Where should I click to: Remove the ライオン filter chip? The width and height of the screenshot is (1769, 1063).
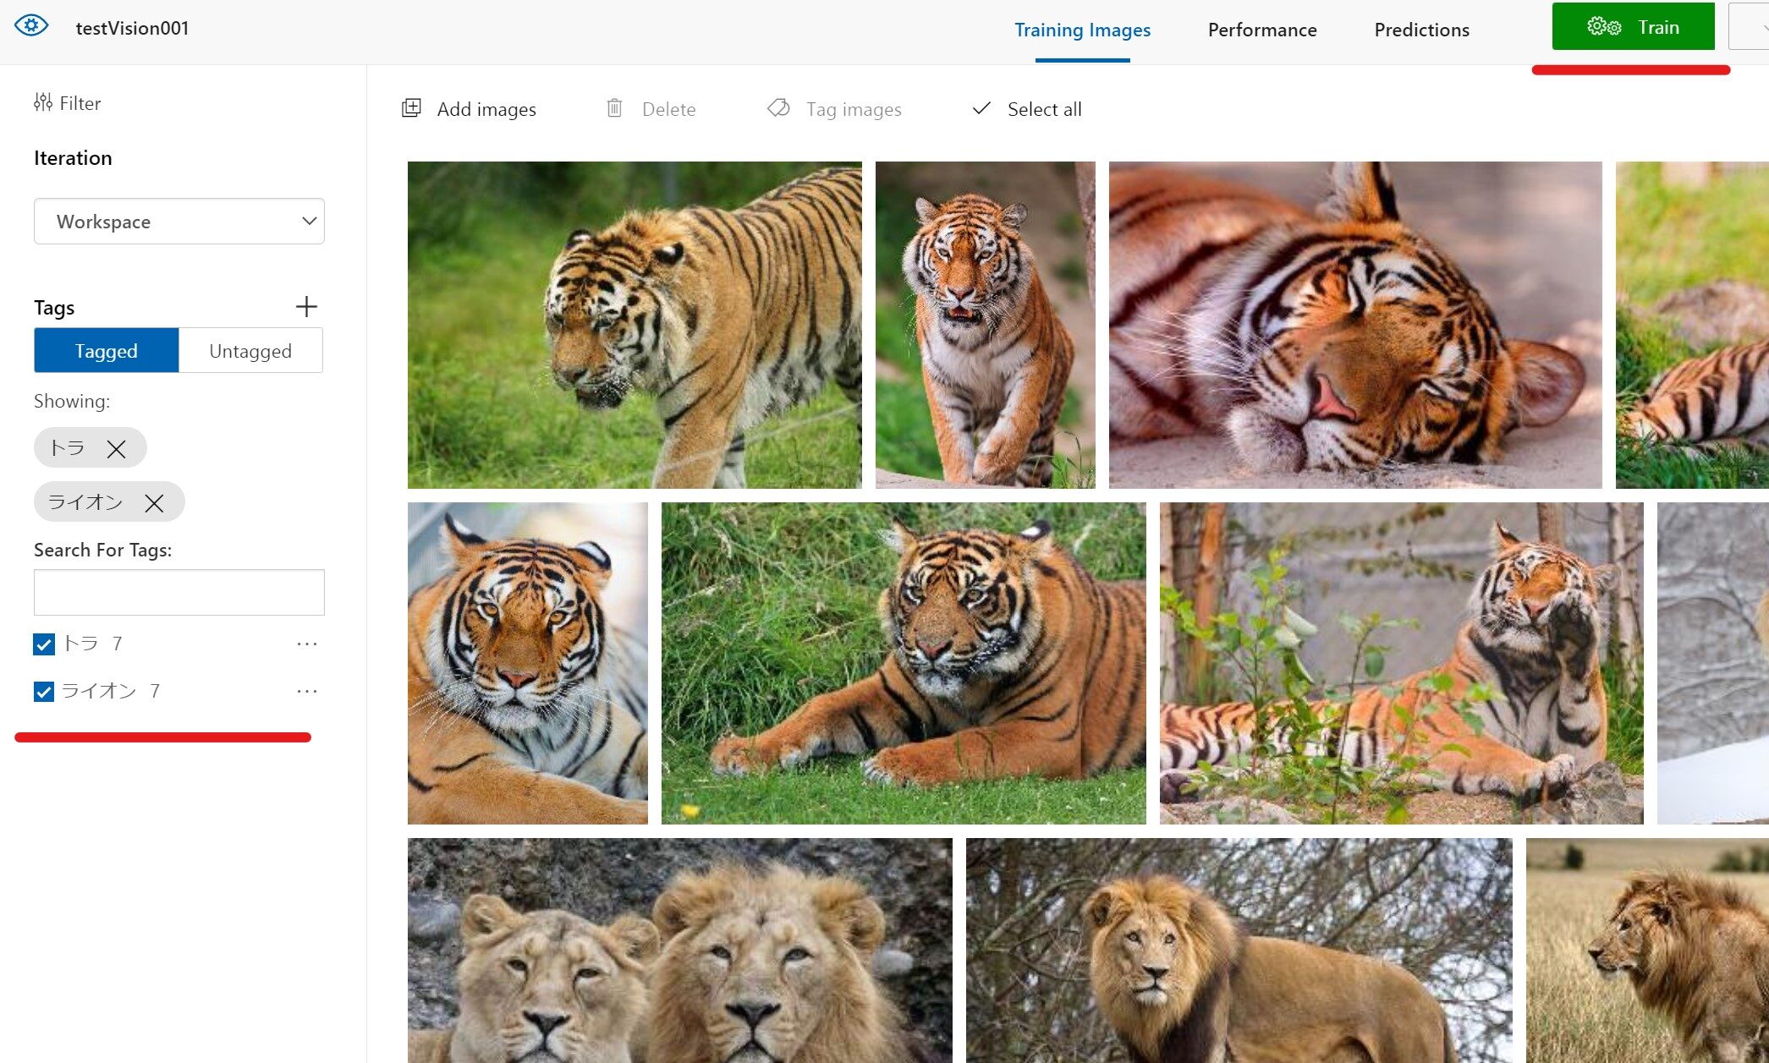[x=154, y=503]
